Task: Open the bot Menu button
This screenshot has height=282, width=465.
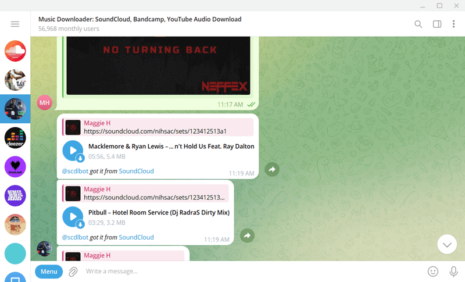Action: point(49,271)
